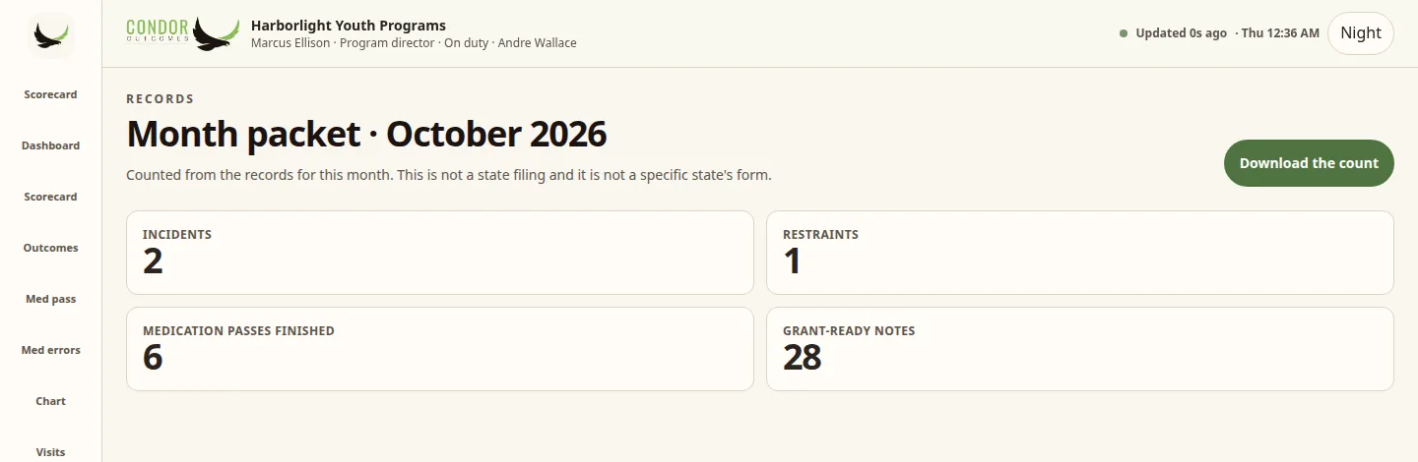Navigate to Visits in the sidebar
The height and width of the screenshot is (462, 1418).
click(x=50, y=452)
